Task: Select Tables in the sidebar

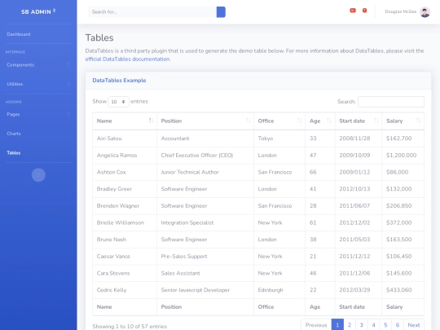Action: click(14, 152)
